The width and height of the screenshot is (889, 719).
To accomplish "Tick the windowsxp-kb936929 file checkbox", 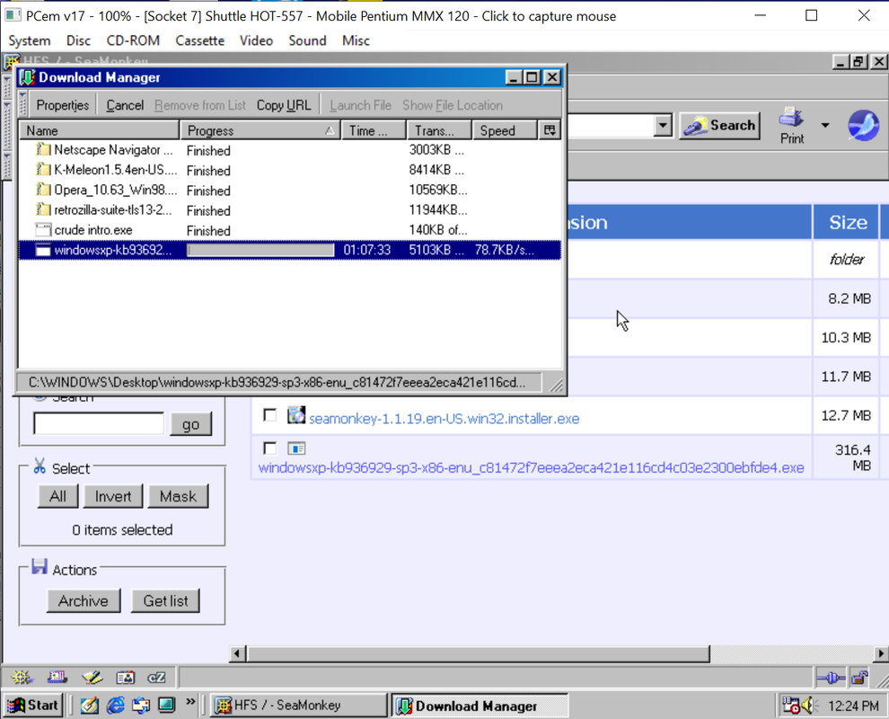I will [x=270, y=448].
